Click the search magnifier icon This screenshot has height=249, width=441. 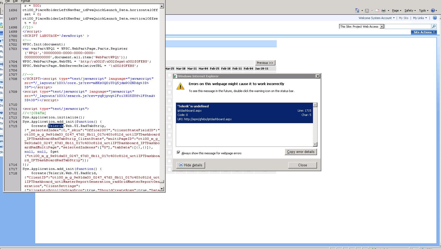[434, 26]
